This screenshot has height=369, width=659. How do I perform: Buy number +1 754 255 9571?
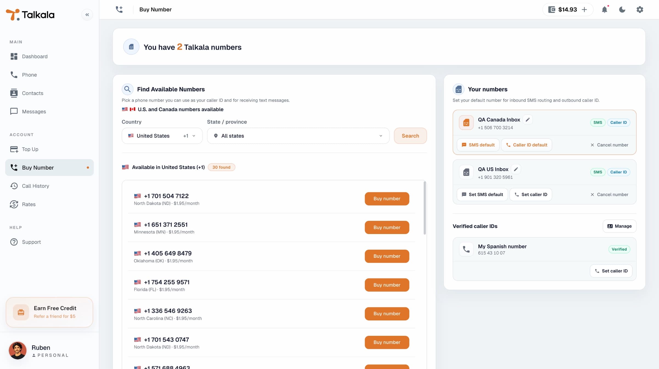[x=387, y=285]
